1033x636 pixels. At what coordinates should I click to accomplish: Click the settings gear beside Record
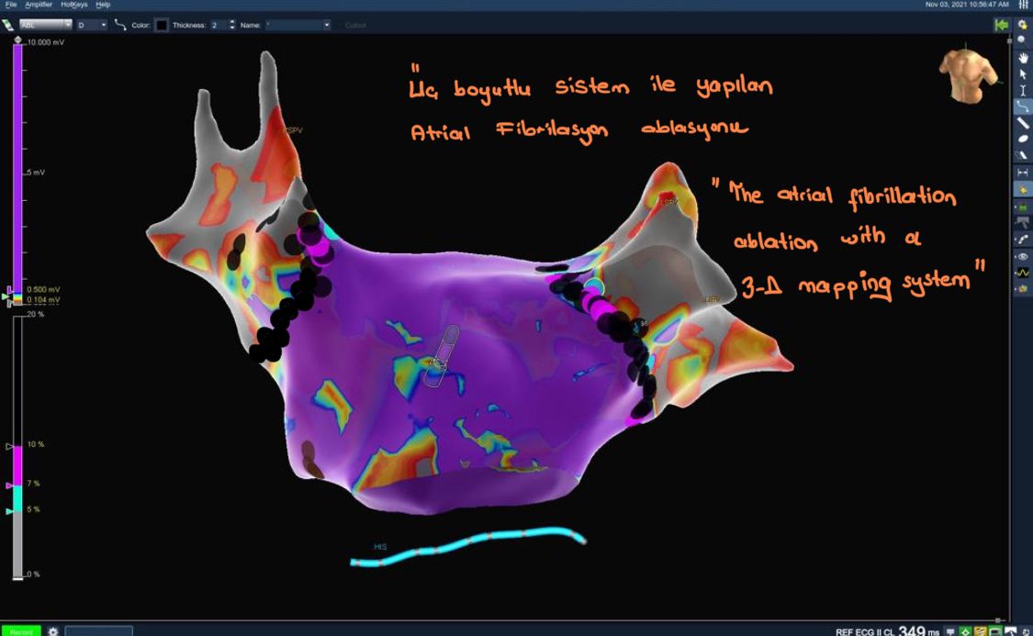tap(53, 631)
